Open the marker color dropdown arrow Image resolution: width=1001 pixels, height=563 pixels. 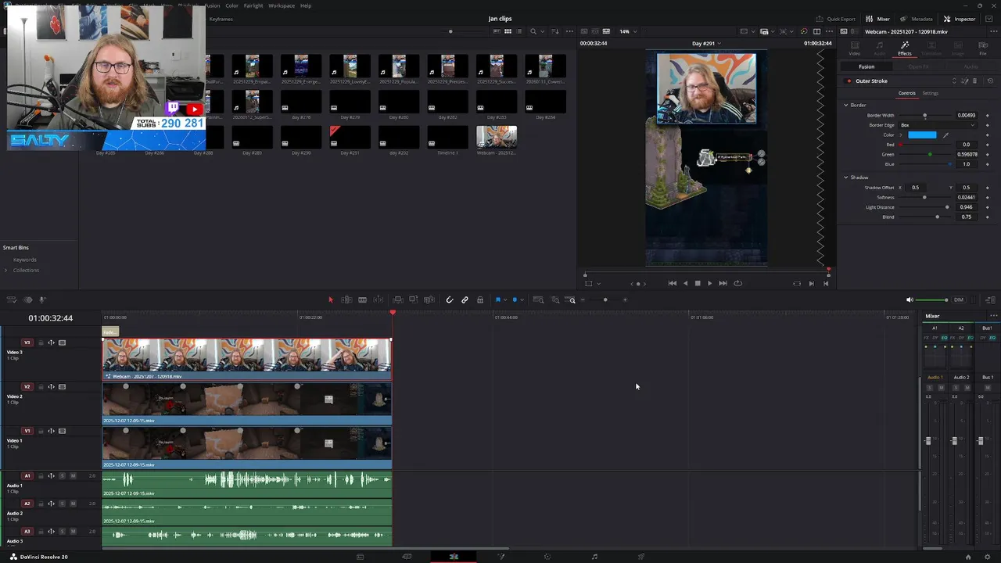(x=522, y=299)
